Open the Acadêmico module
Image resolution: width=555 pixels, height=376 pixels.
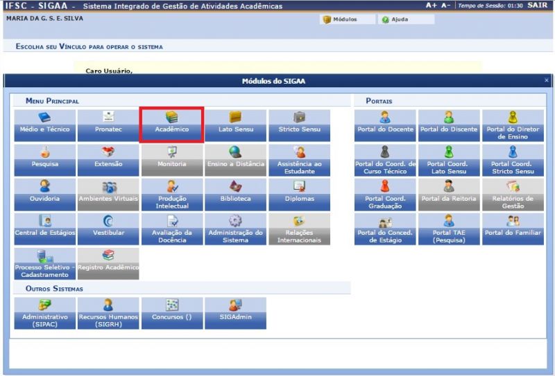click(171, 125)
